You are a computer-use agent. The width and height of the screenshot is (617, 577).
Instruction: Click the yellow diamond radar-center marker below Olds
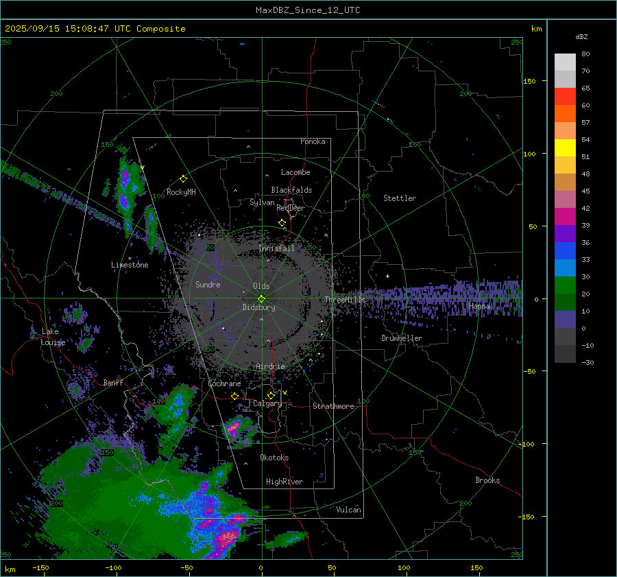(x=261, y=299)
